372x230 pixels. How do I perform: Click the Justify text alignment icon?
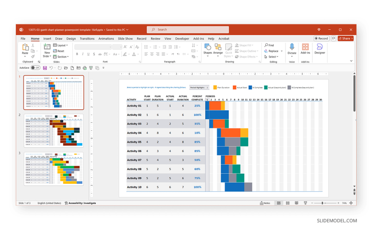(163, 54)
